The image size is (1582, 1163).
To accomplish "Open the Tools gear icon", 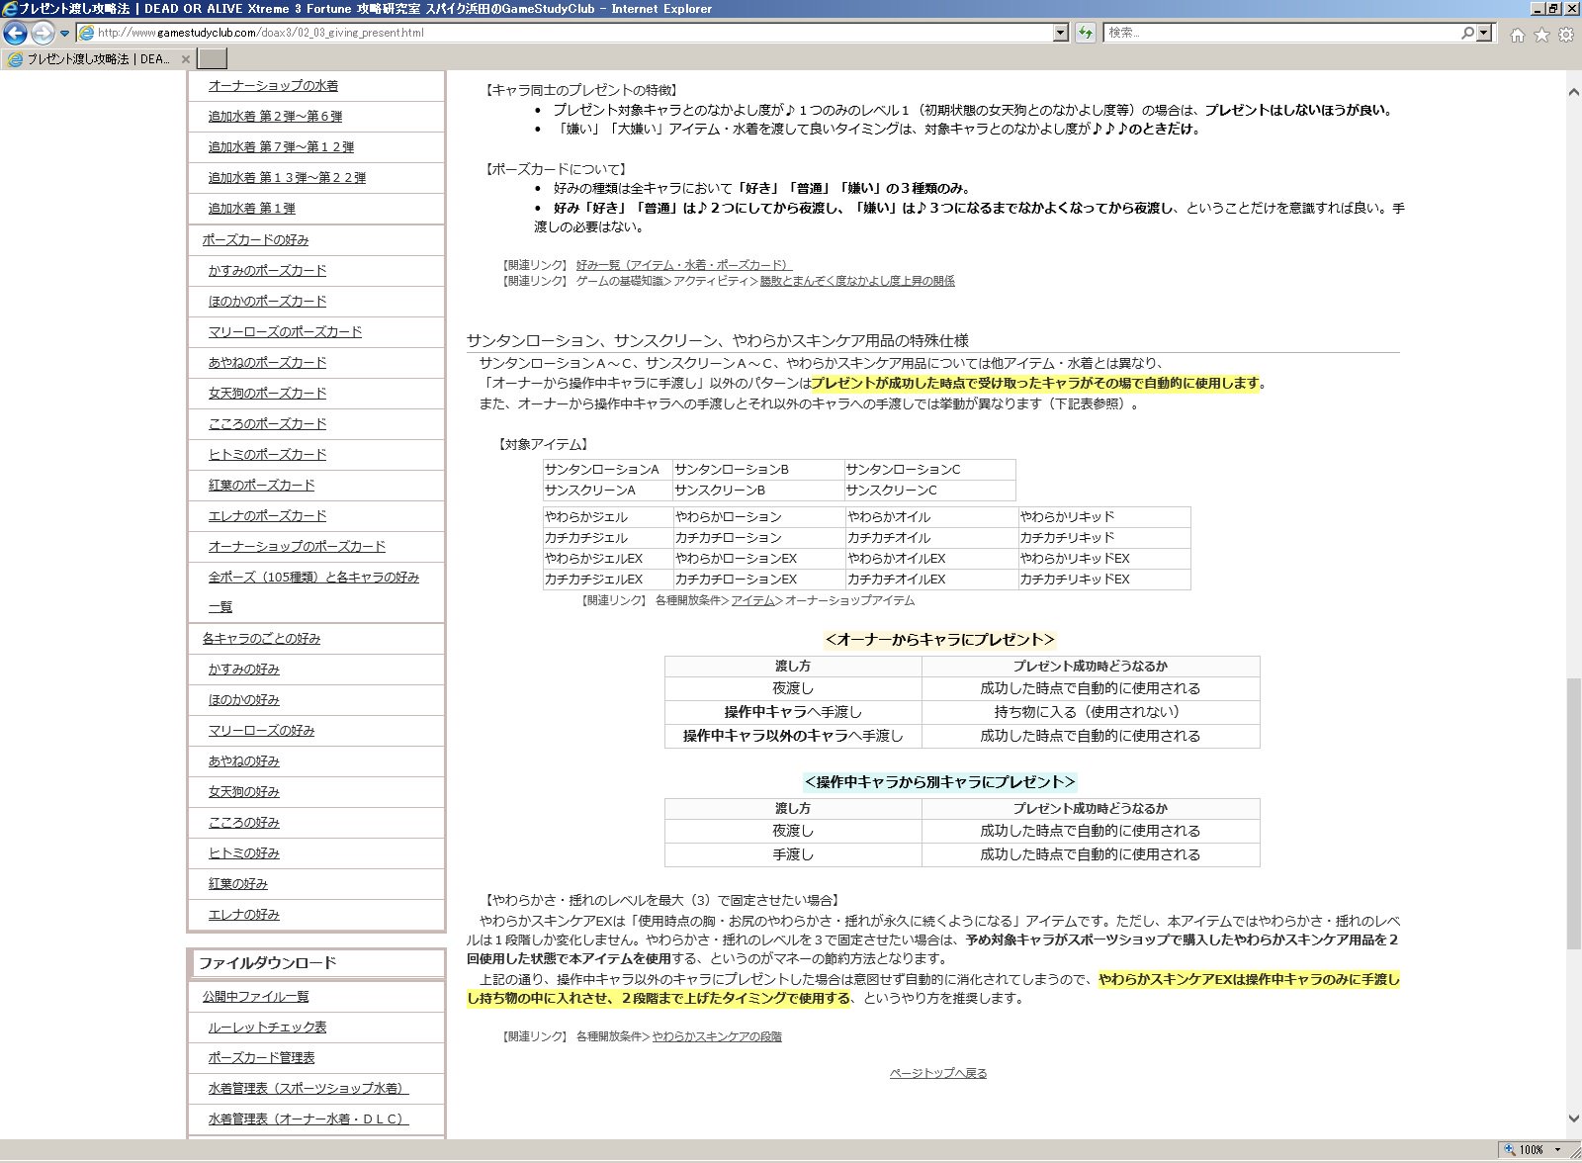I will coord(1566,35).
